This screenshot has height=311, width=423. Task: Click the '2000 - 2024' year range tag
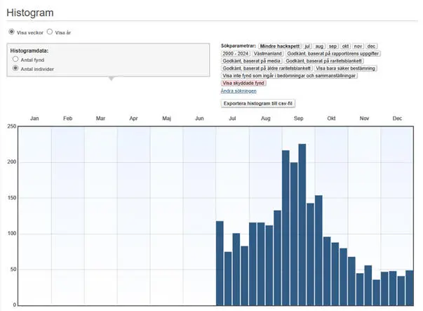point(235,53)
